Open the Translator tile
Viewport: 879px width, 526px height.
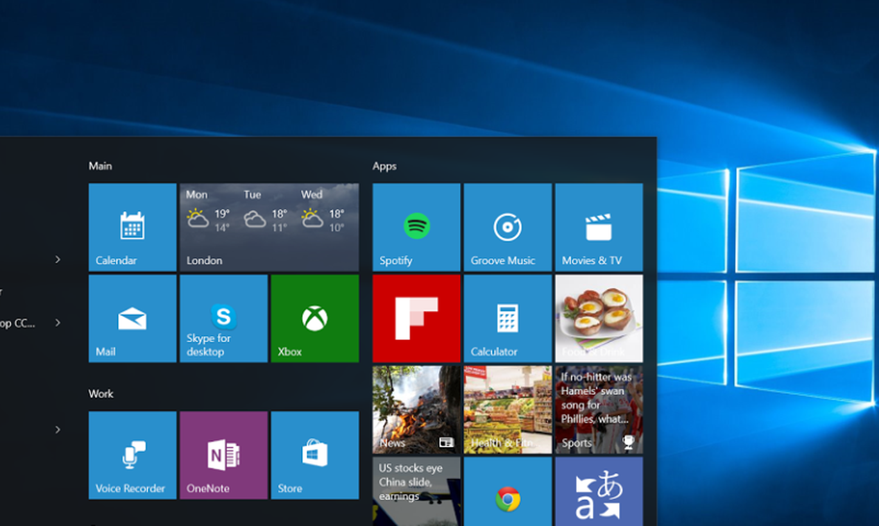pos(599,491)
